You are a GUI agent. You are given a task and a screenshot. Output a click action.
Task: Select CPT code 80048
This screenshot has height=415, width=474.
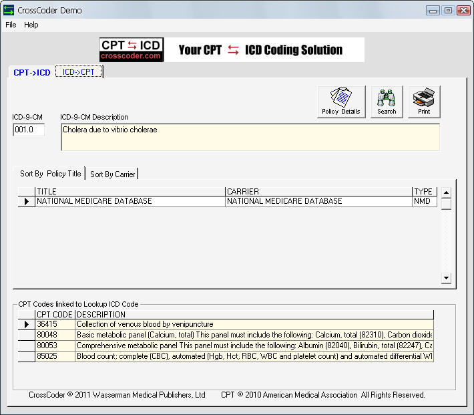[55, 335]
